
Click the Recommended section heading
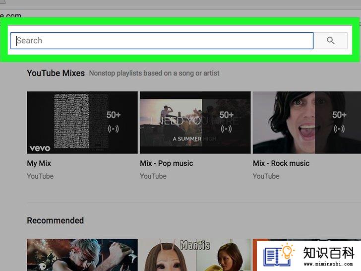tap(55, 220)
